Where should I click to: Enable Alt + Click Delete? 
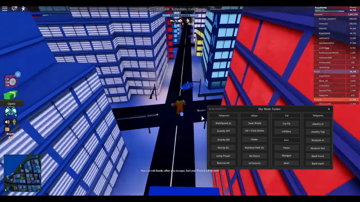(x=255, y=131)
